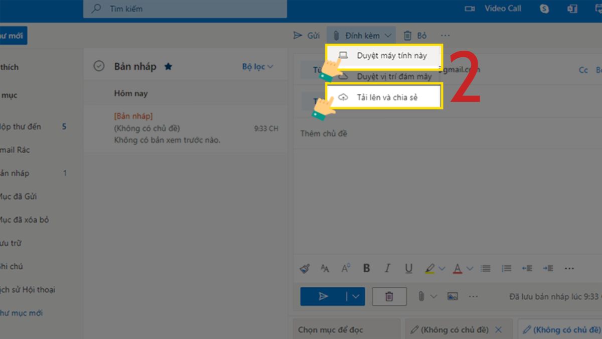Apply the red font color
The width and height of the screenshot is (602, 339).
click(x=458, y=269)
